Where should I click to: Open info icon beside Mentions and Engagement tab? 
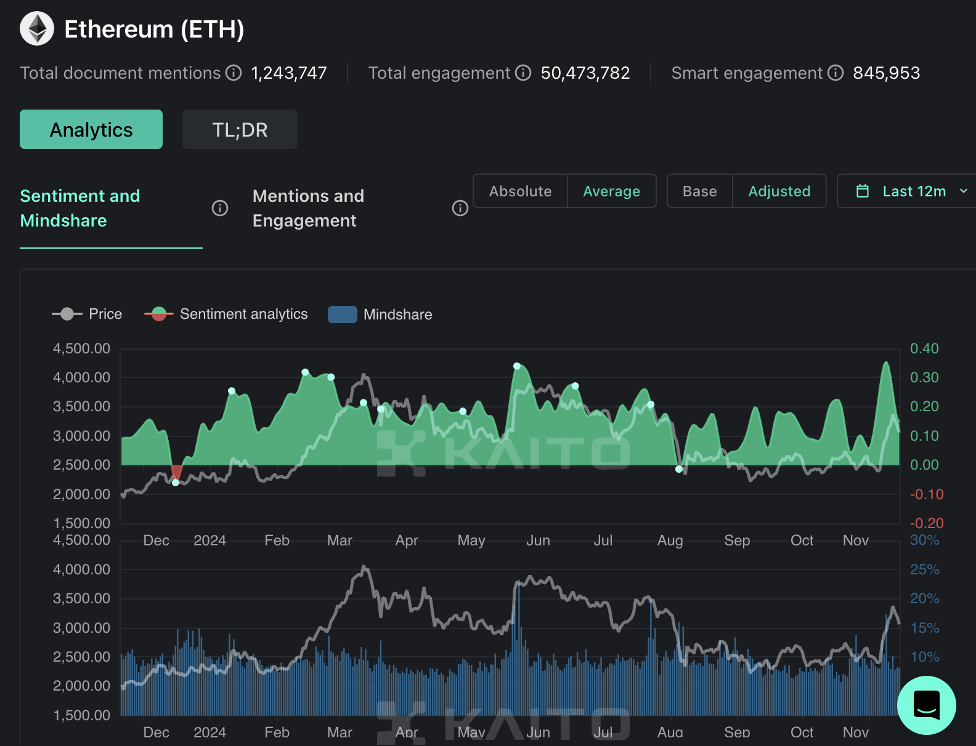pos(460,208)
